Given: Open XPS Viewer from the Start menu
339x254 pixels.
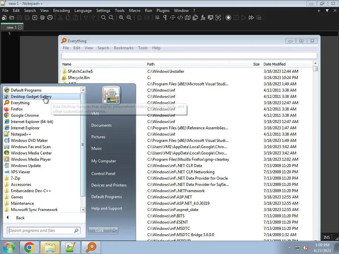Looking at the screenshot, I should 42,172.
